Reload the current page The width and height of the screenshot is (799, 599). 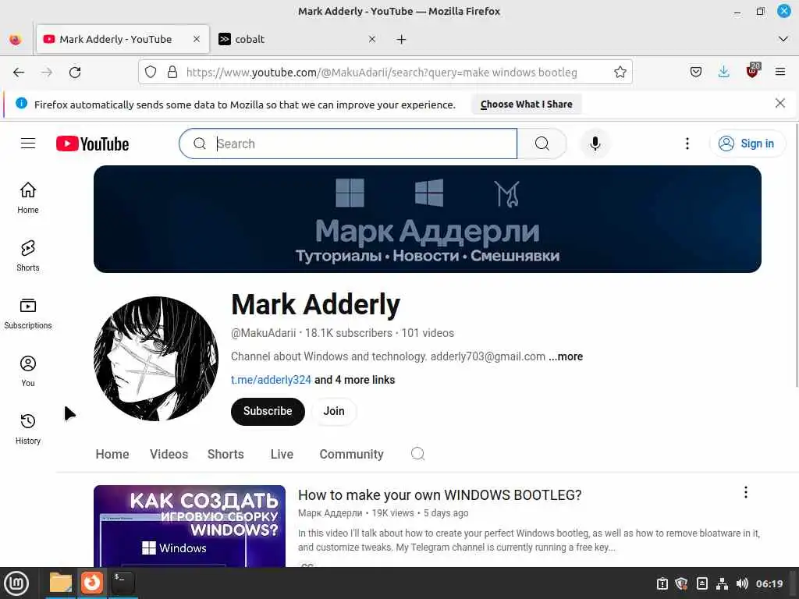click(x=75, y=73)
